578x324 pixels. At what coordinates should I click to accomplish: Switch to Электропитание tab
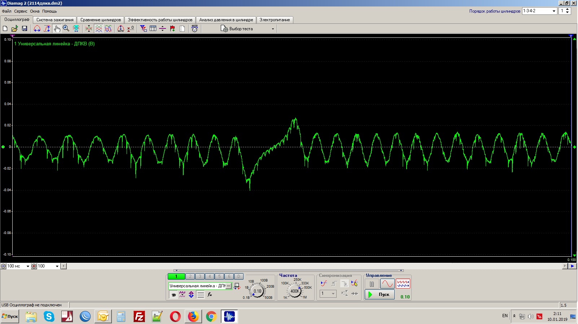tap(275, 20)
